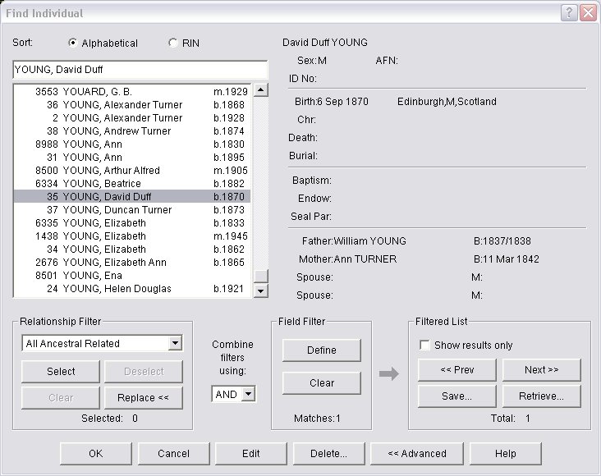Select YOUNG, Duncan Turner row
Image resolution: width=601 pixels, height=476 pixels.
(132, 209)
